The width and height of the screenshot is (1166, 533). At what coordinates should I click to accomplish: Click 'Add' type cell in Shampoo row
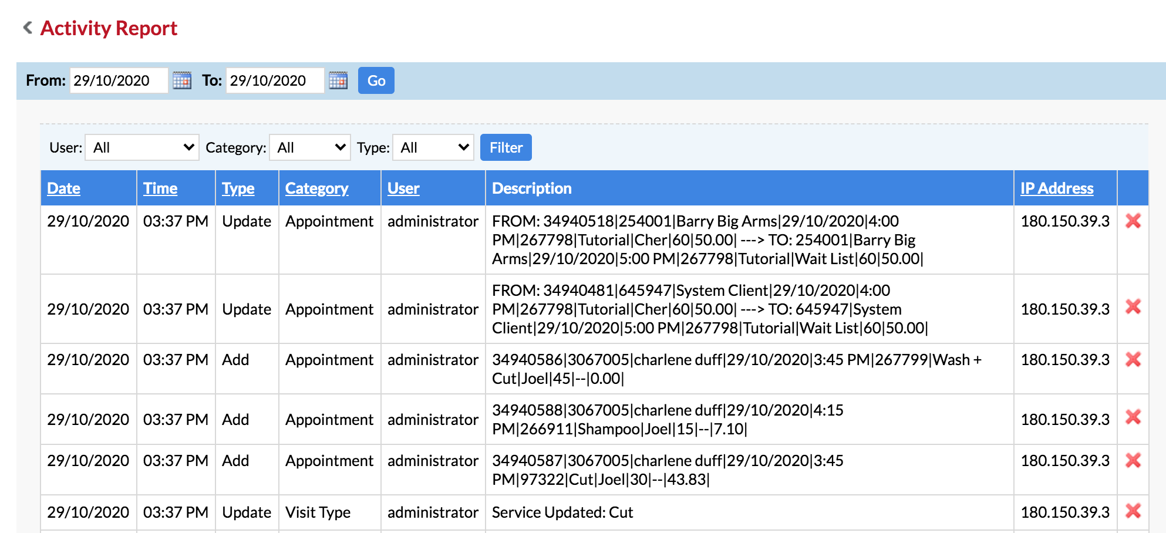235,420
